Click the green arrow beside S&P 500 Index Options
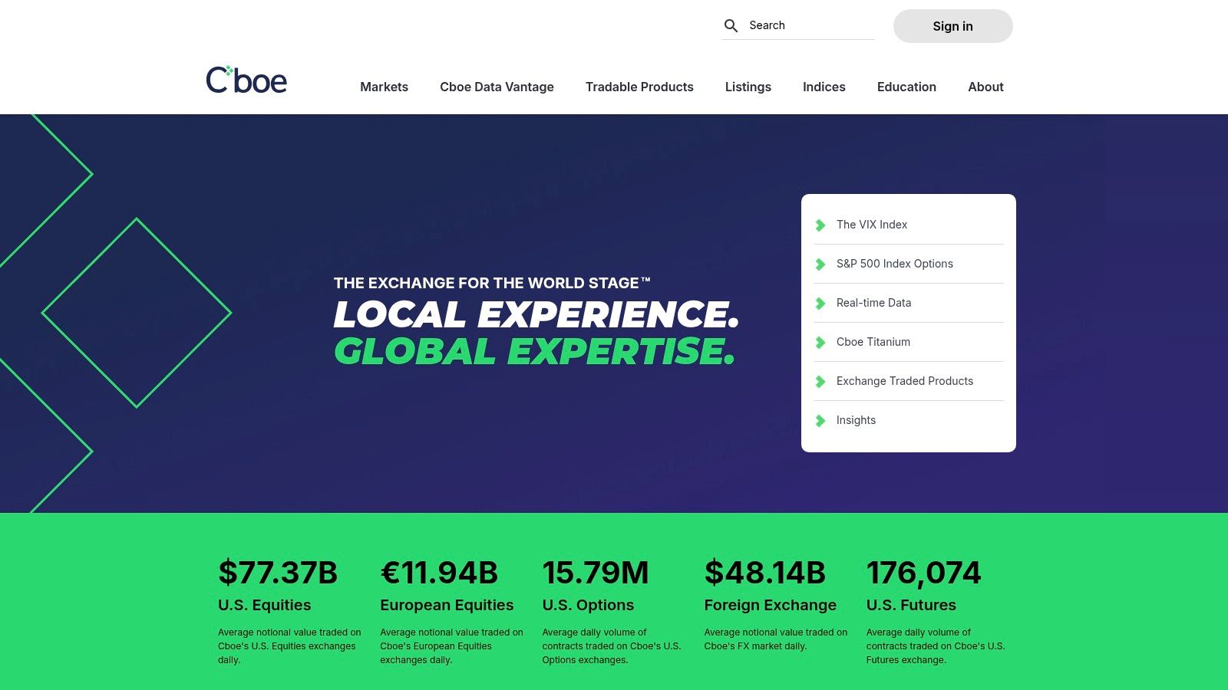Screen dimensions: 1228x690 820,264
